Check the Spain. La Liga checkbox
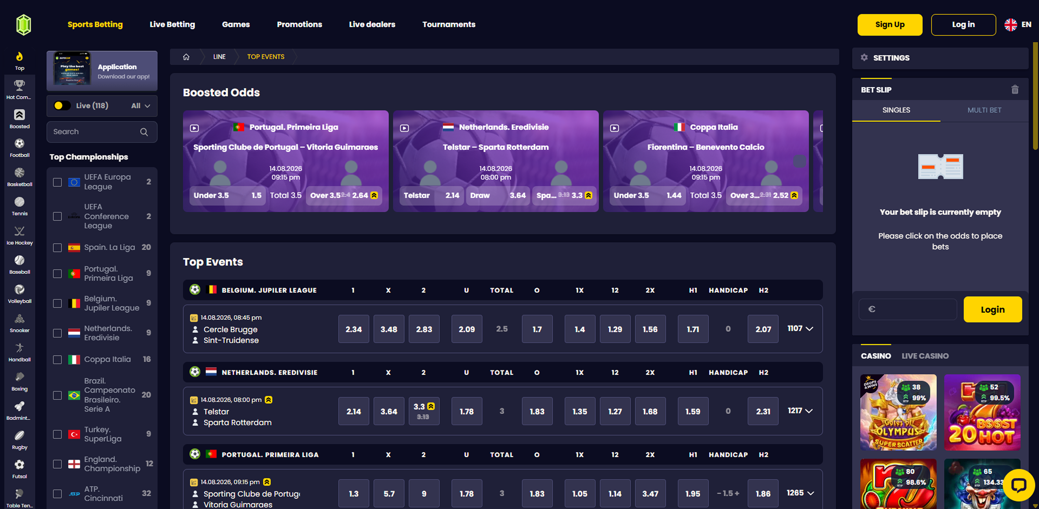 point(57,247)
